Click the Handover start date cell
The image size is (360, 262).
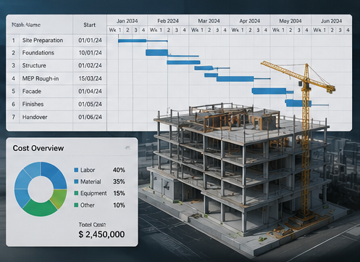[x=90, y=117]
